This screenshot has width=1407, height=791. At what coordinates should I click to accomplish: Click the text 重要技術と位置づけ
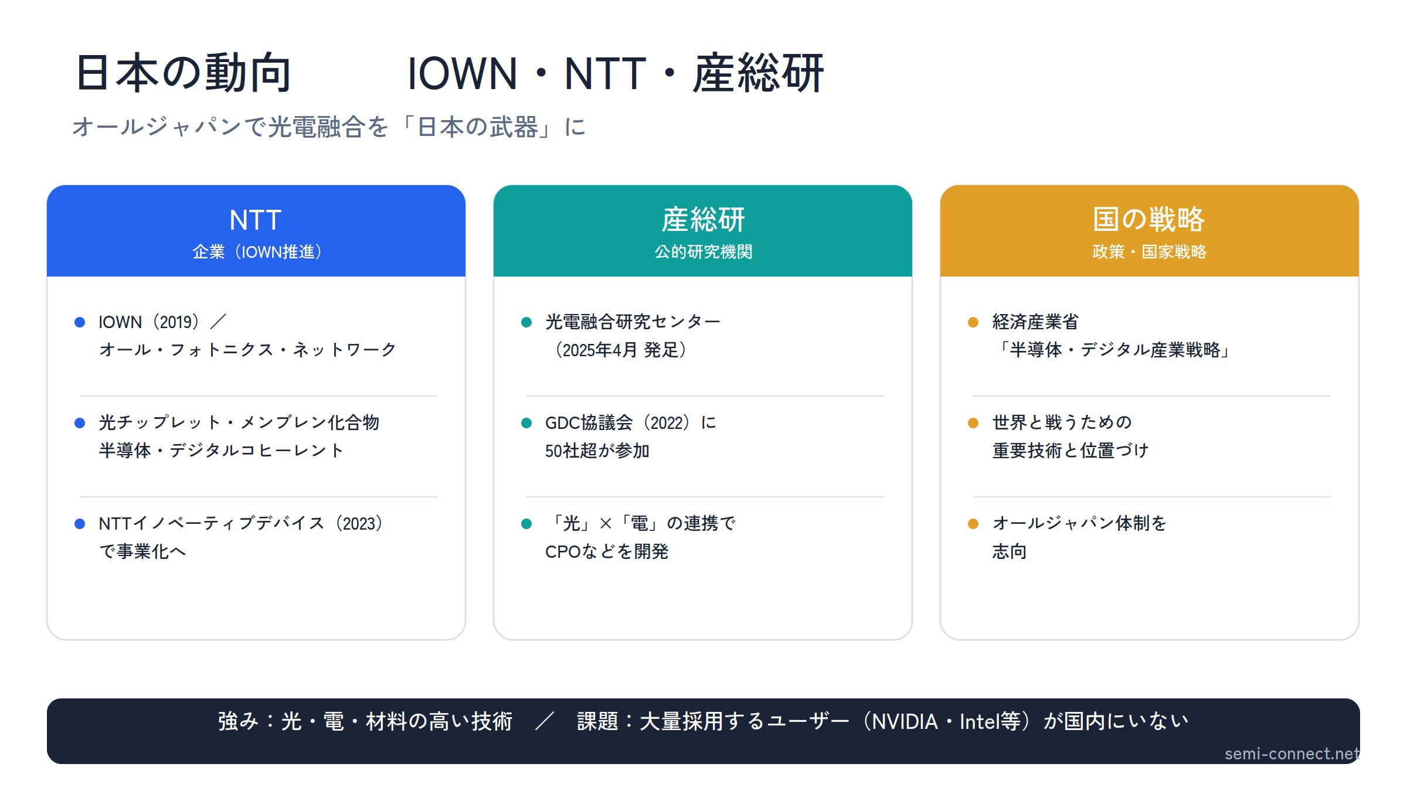tap(1070, 451)
